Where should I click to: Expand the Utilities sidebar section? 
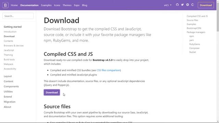pyautogui.click(x=8, y=92)
